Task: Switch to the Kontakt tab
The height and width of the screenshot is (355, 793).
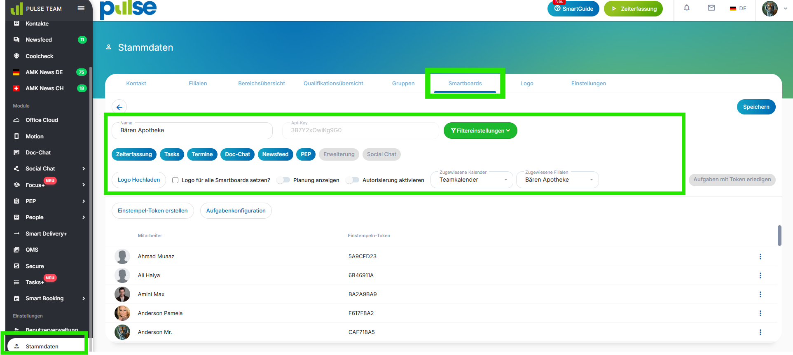Action: [x=136, y=83]
